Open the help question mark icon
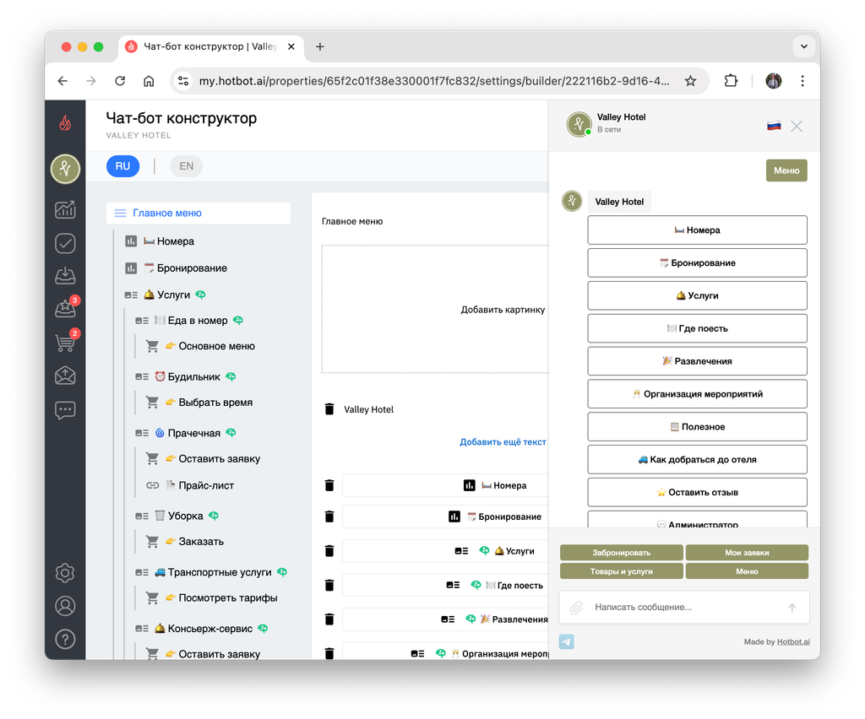 click(x=65, y=639)
